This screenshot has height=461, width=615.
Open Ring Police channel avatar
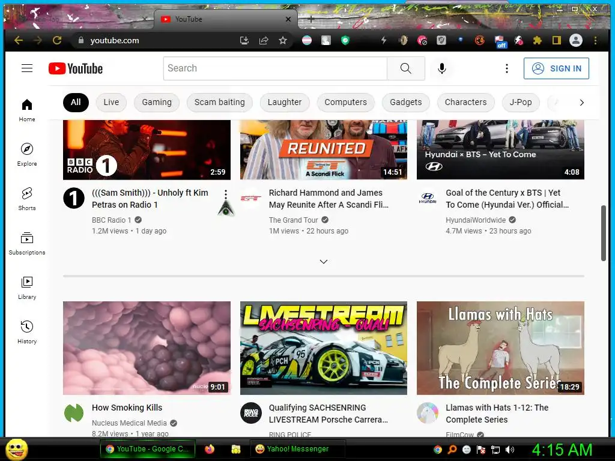250,413
